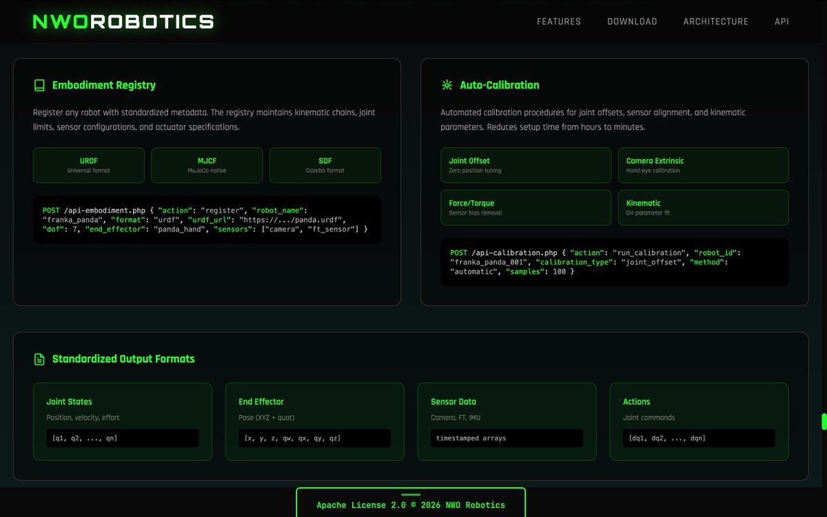Go to the Architecture section
Image resolution: width=827 pixels, height=517 pixels.
[x=715, y=21]
